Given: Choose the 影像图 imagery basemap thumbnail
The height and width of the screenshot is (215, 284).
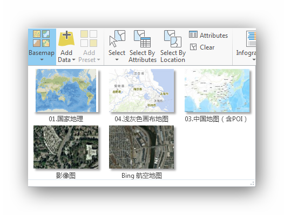Looking at the screenshot, I should tap(66, 147).
